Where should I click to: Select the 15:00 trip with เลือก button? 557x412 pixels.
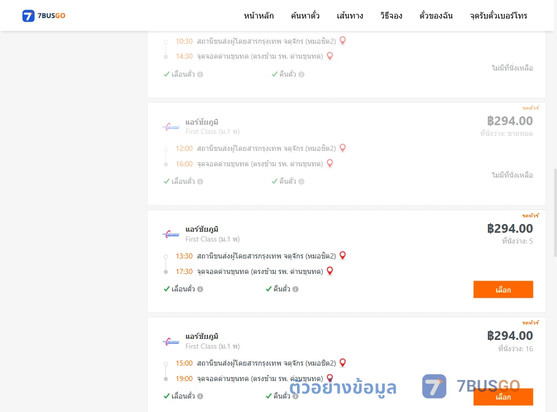coord(503,397)
